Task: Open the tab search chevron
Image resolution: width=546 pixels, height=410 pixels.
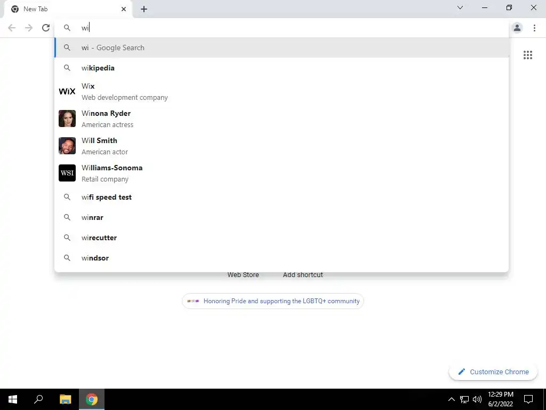Action: tap(460, 7)
